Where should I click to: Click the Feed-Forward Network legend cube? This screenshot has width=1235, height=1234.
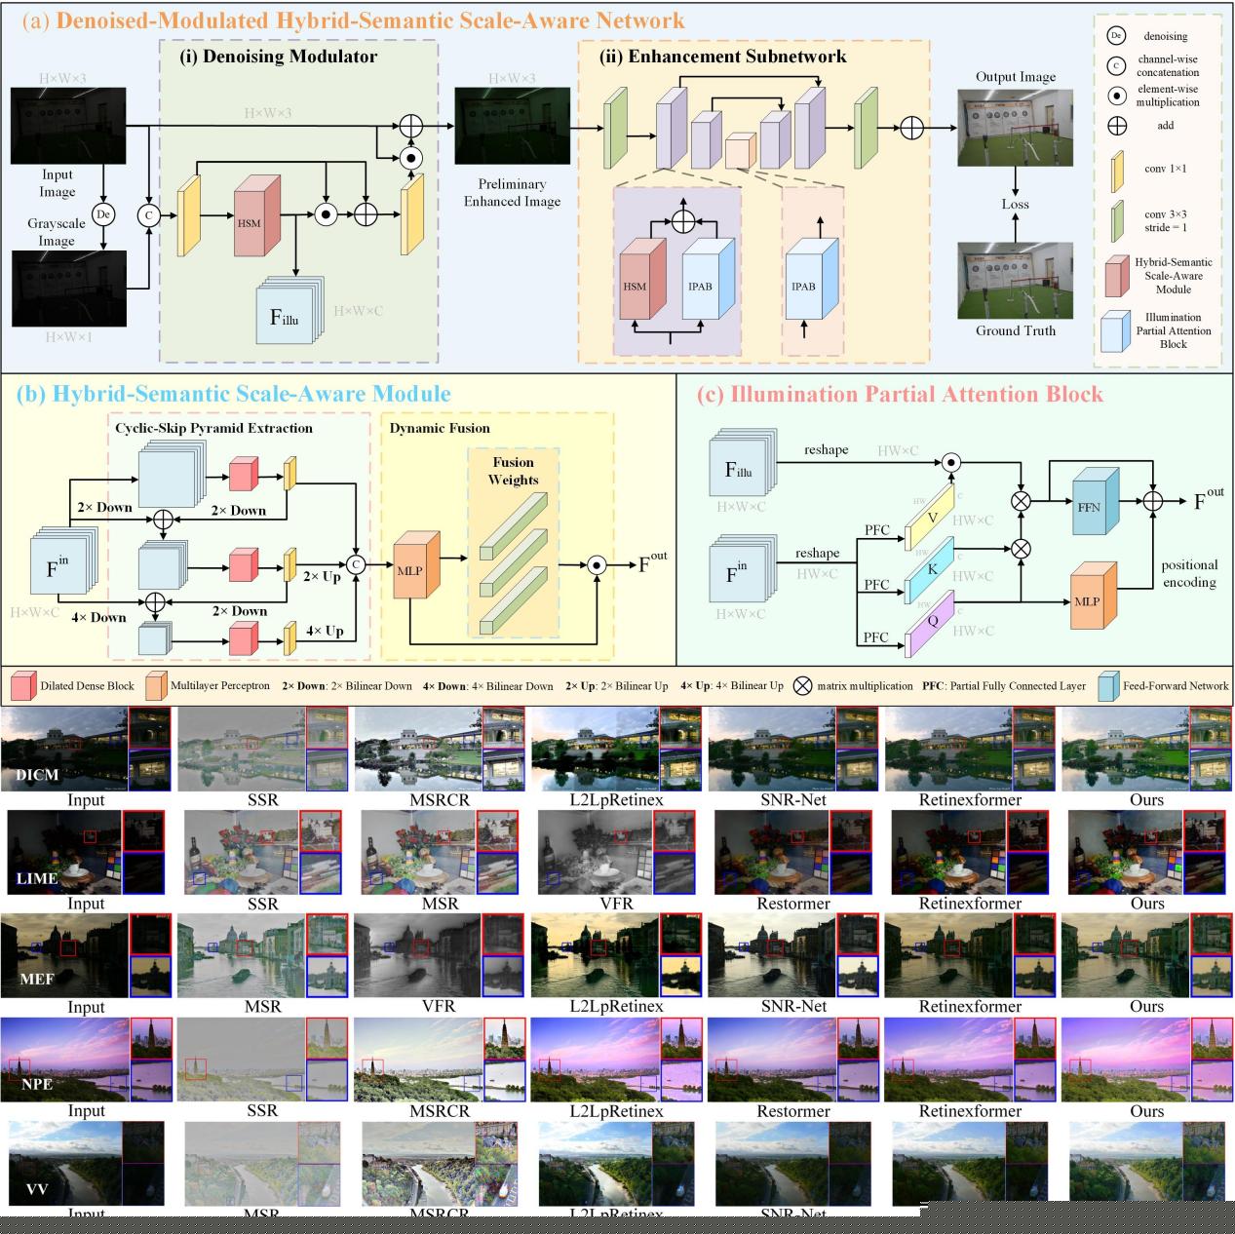[x=1108, y=686]
